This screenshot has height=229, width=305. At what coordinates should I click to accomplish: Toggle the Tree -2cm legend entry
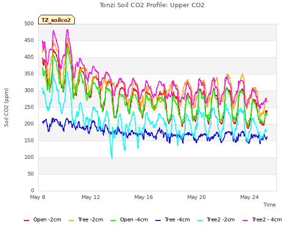[x=86, y=219]
